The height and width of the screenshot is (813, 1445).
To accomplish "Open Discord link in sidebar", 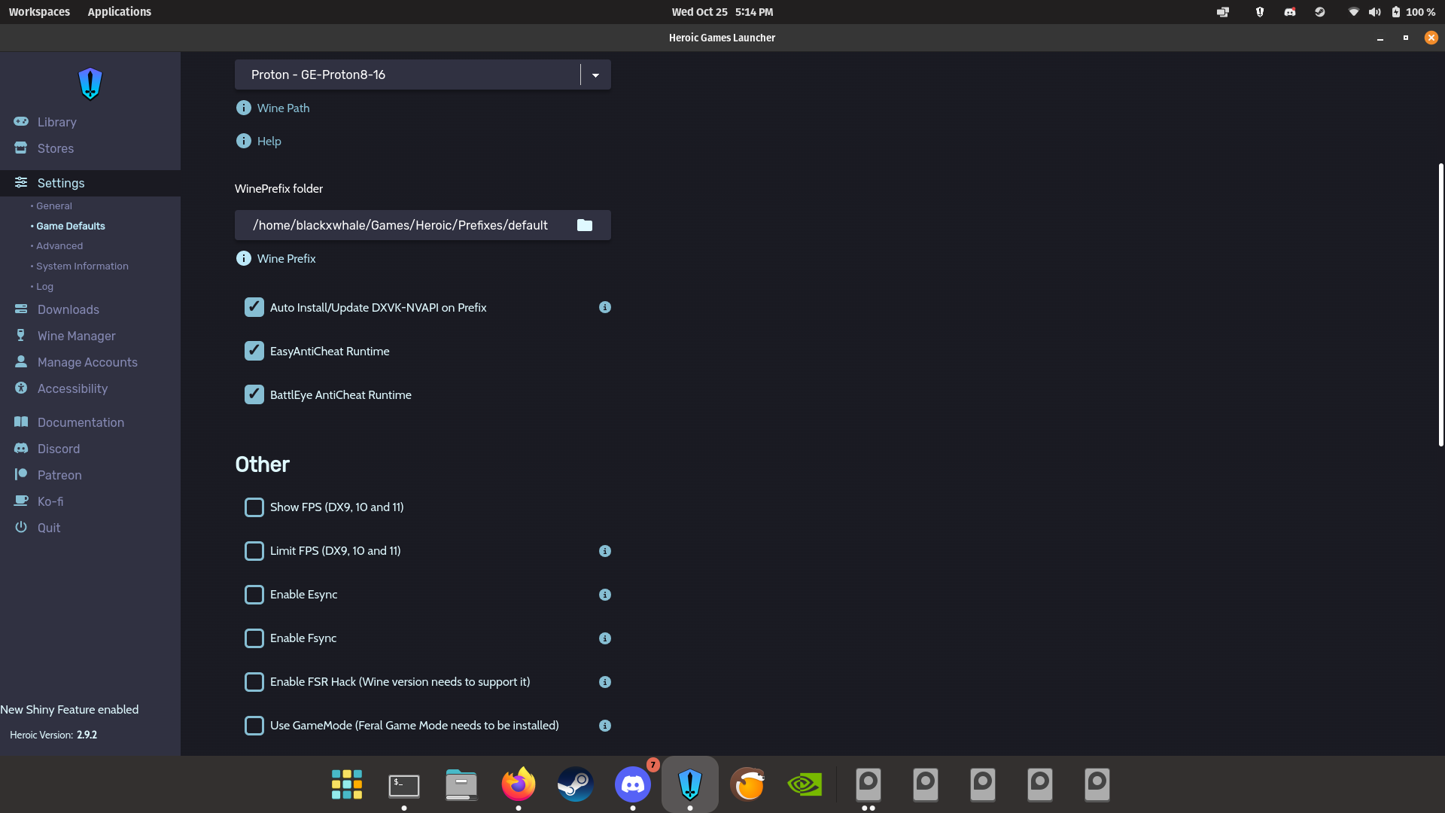I will (58, 449).
